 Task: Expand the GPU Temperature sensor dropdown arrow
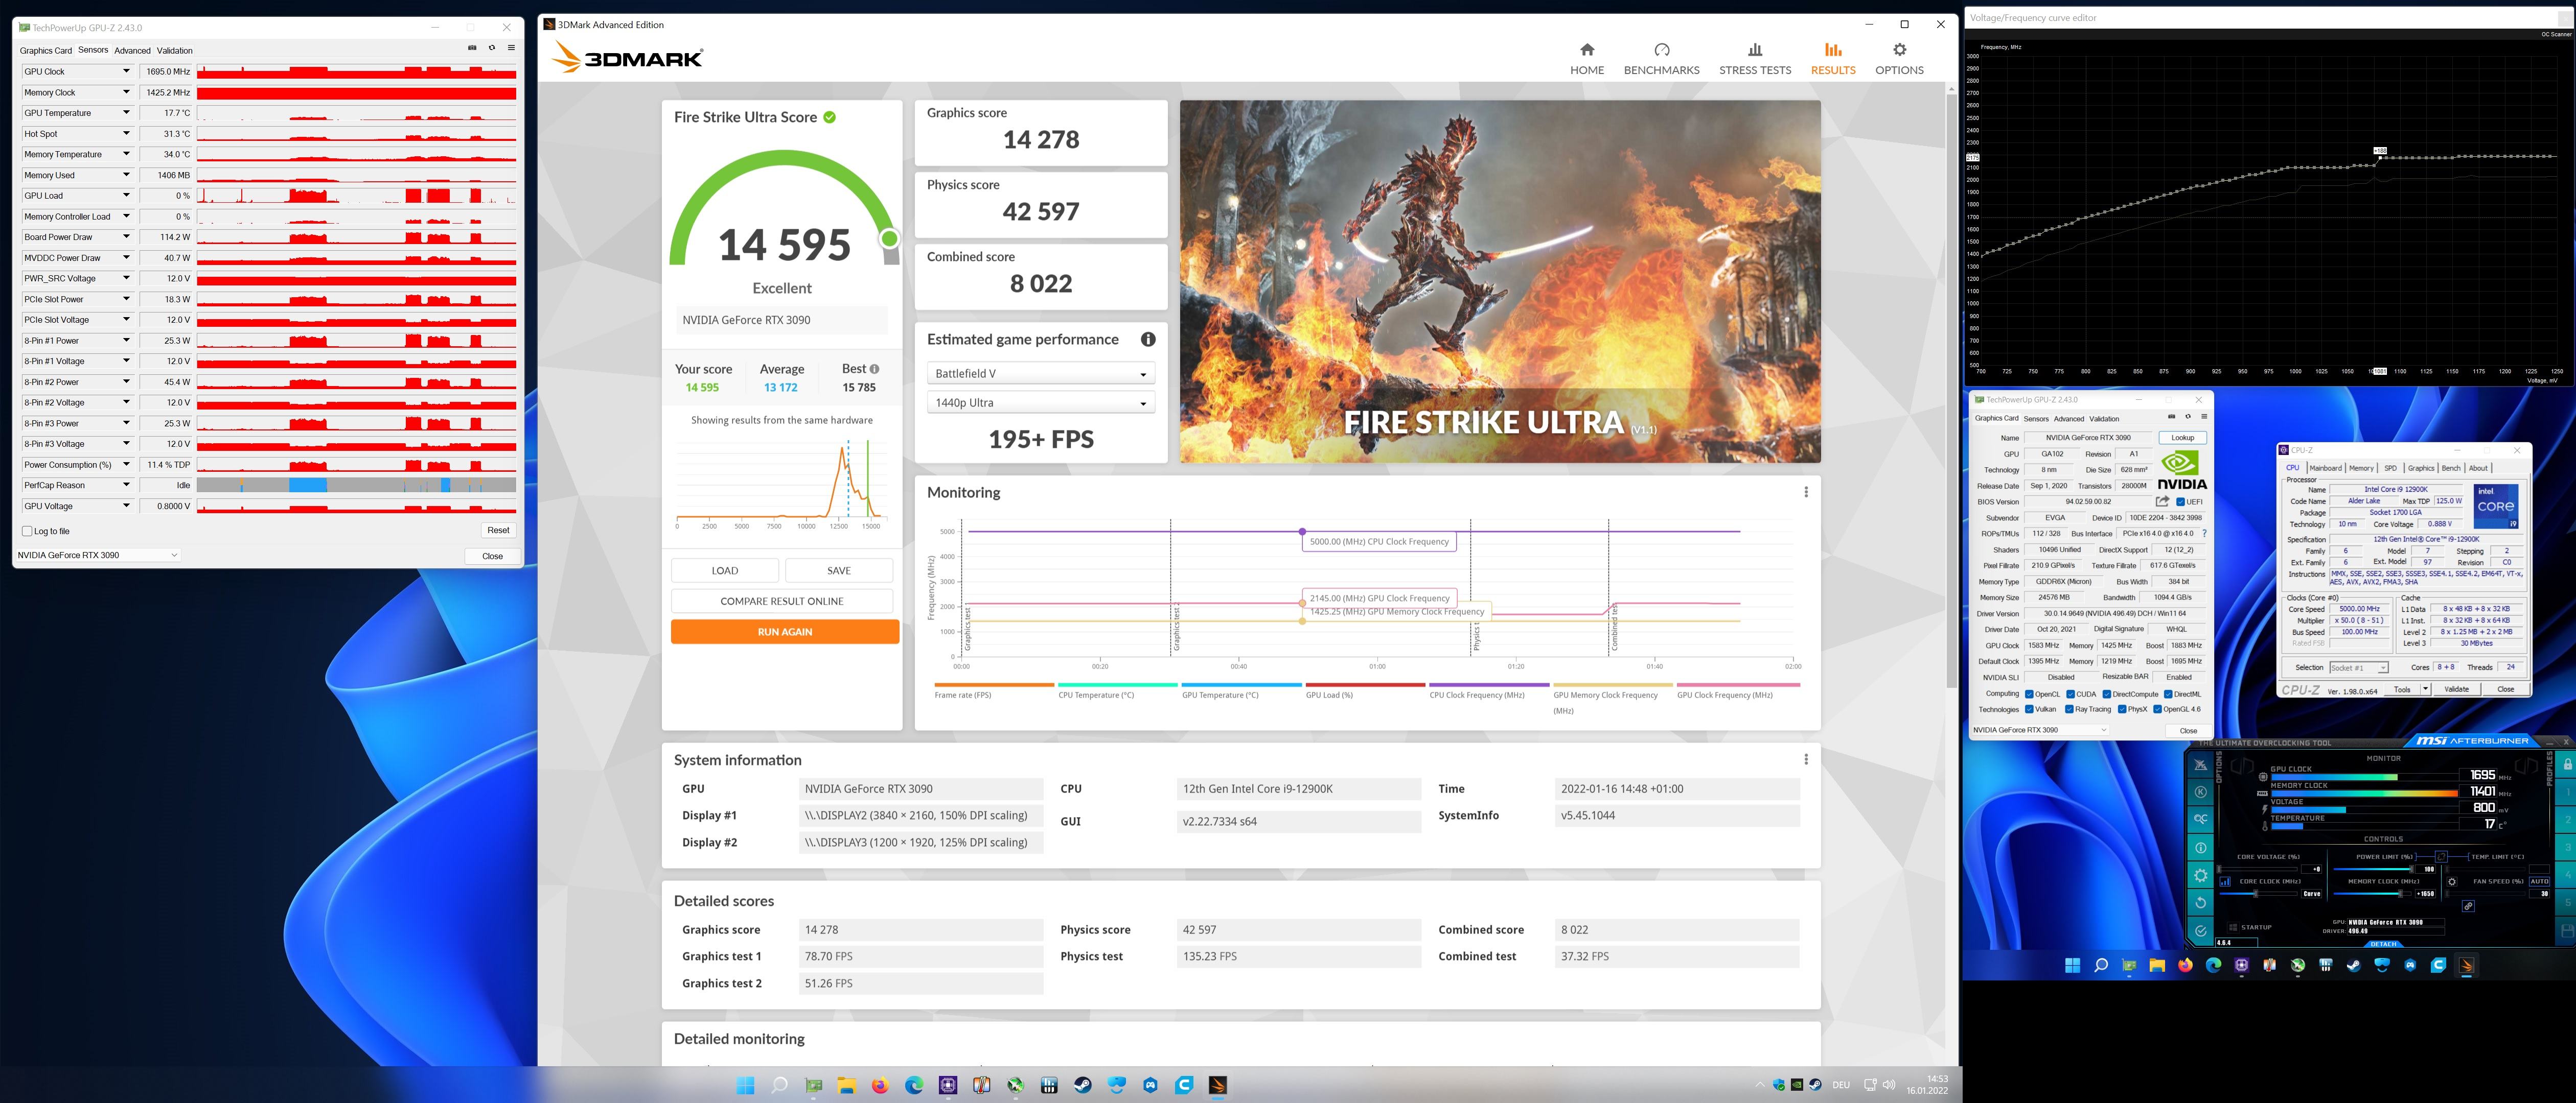[126, 113]
